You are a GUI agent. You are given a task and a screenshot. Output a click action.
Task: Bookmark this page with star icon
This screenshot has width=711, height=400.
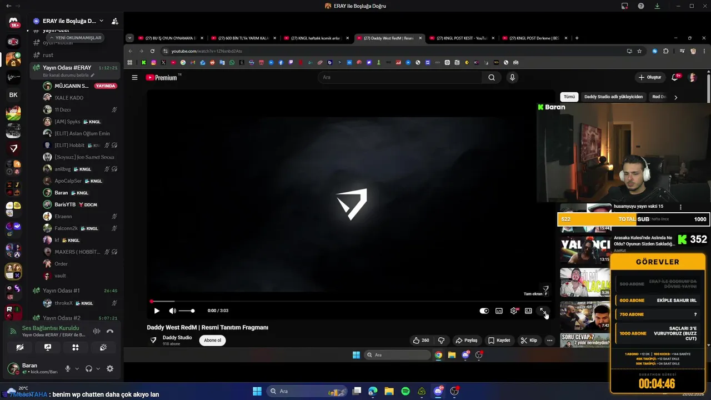[639, 51]
